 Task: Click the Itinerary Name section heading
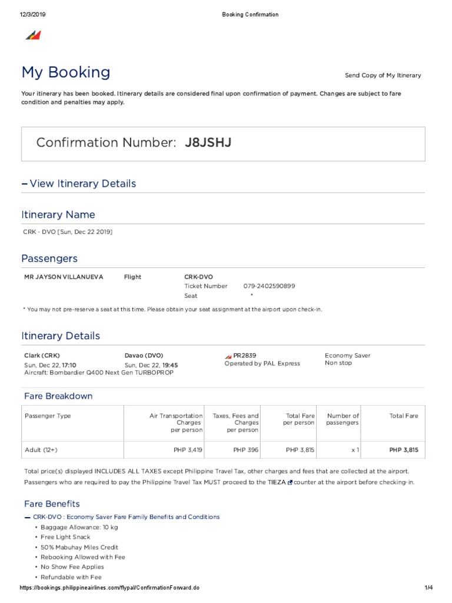point(58,215)
